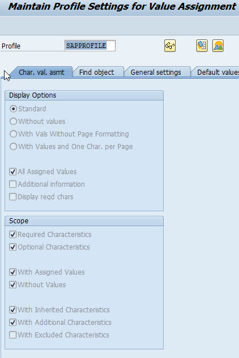Enable With Excluded Characteristics checkbox

tap(13, 335)
